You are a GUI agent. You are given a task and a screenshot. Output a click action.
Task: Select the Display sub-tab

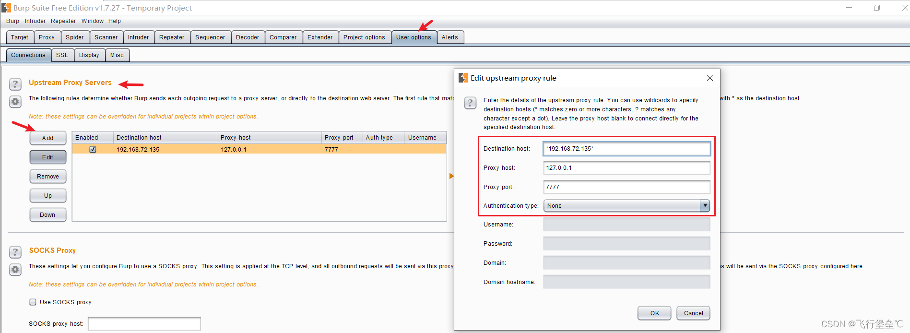pyautogui.click(x=89, y=55)
